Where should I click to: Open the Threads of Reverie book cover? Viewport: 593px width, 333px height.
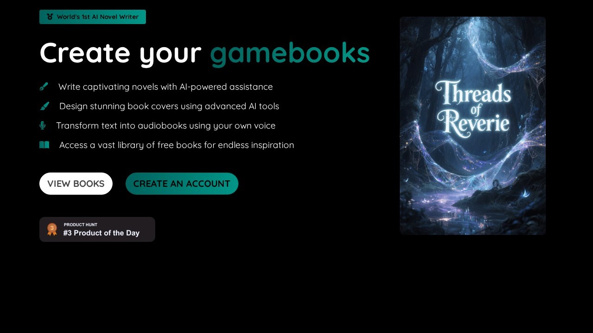pyautogui.click(x=473, y=126)
